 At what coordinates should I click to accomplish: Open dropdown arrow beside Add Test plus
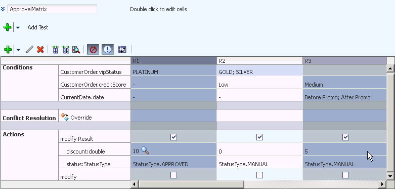coord(18,27)
